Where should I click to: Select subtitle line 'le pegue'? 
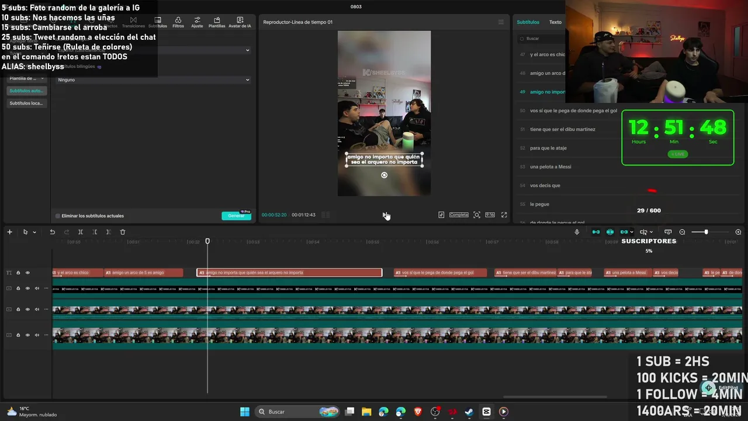[539, 204]
